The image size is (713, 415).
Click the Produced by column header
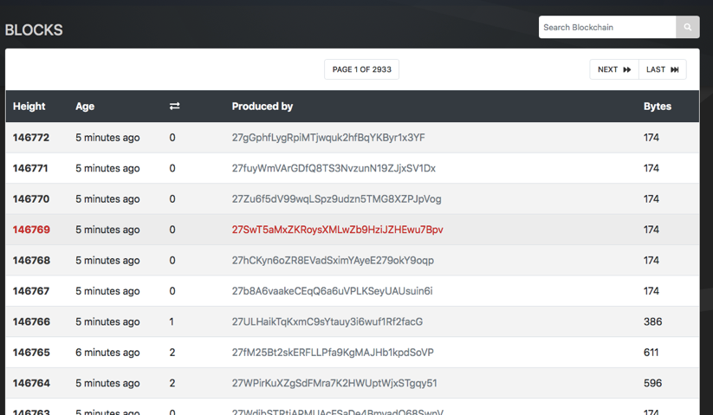coord(263,107)
